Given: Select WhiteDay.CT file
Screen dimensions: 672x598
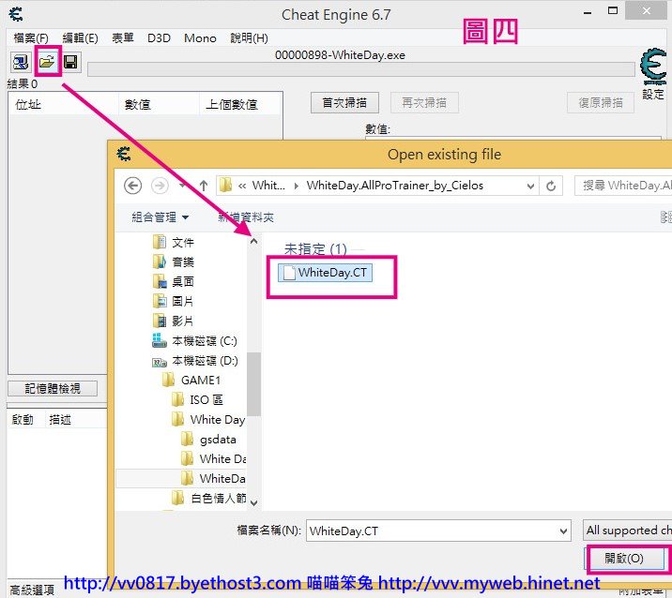Looking at the screenshot, I should [x=326, y=273].
